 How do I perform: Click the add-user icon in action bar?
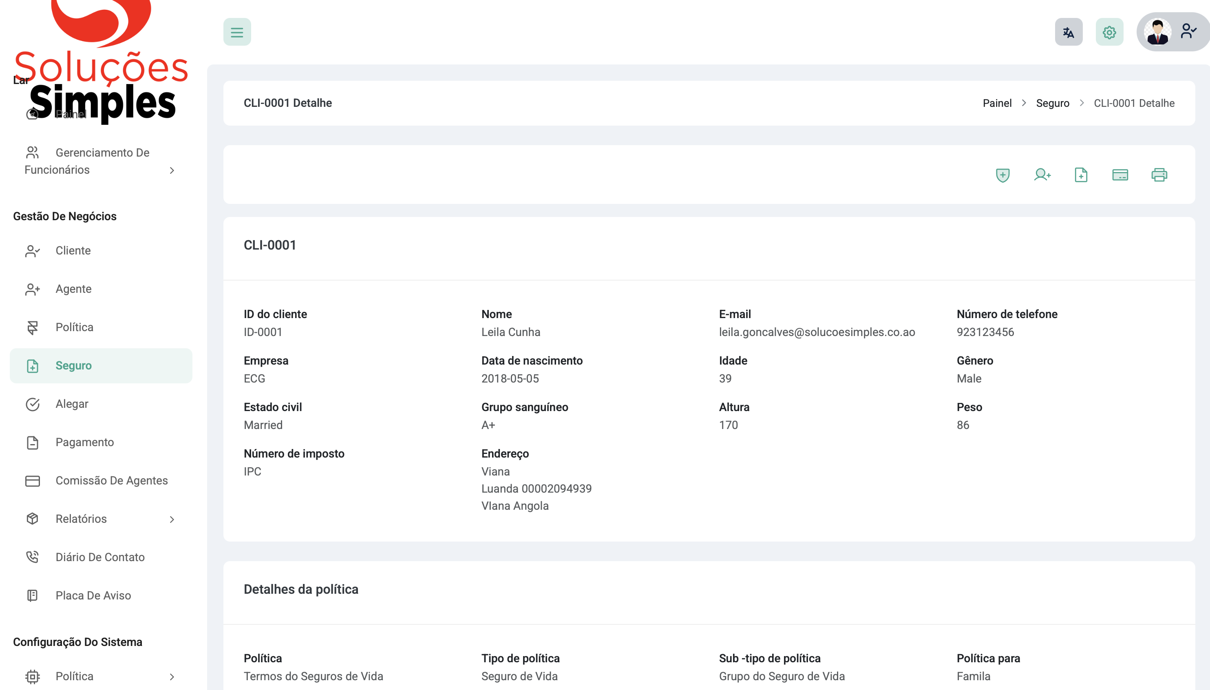point(1042,175)
